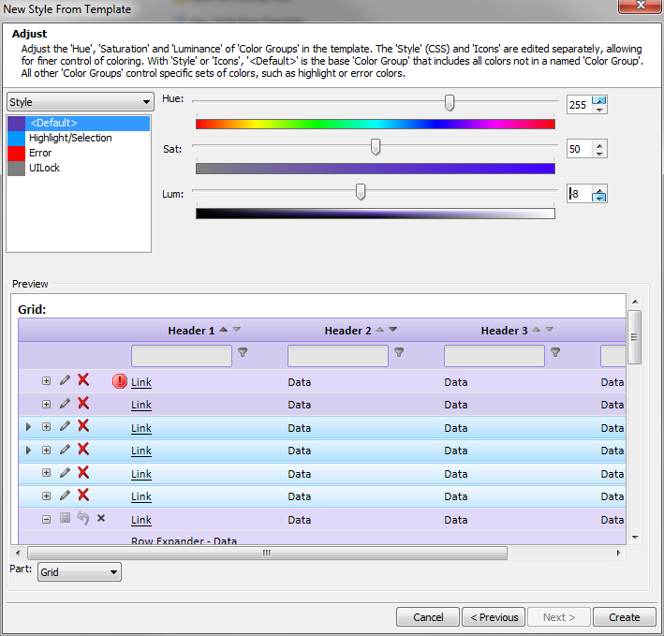Viewport: 664px width, 636px height.
Task: Sort Header 1 ascending with up arrow
Action: [224, 330]
